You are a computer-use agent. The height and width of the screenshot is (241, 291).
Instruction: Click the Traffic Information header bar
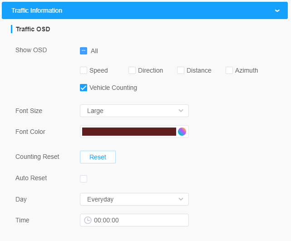[x=145, y=10]
